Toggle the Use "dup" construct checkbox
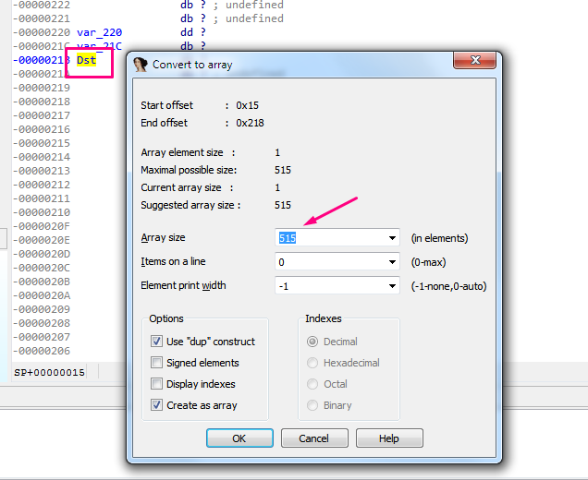This screenshot has height=480, width=588. coord(156,342)
